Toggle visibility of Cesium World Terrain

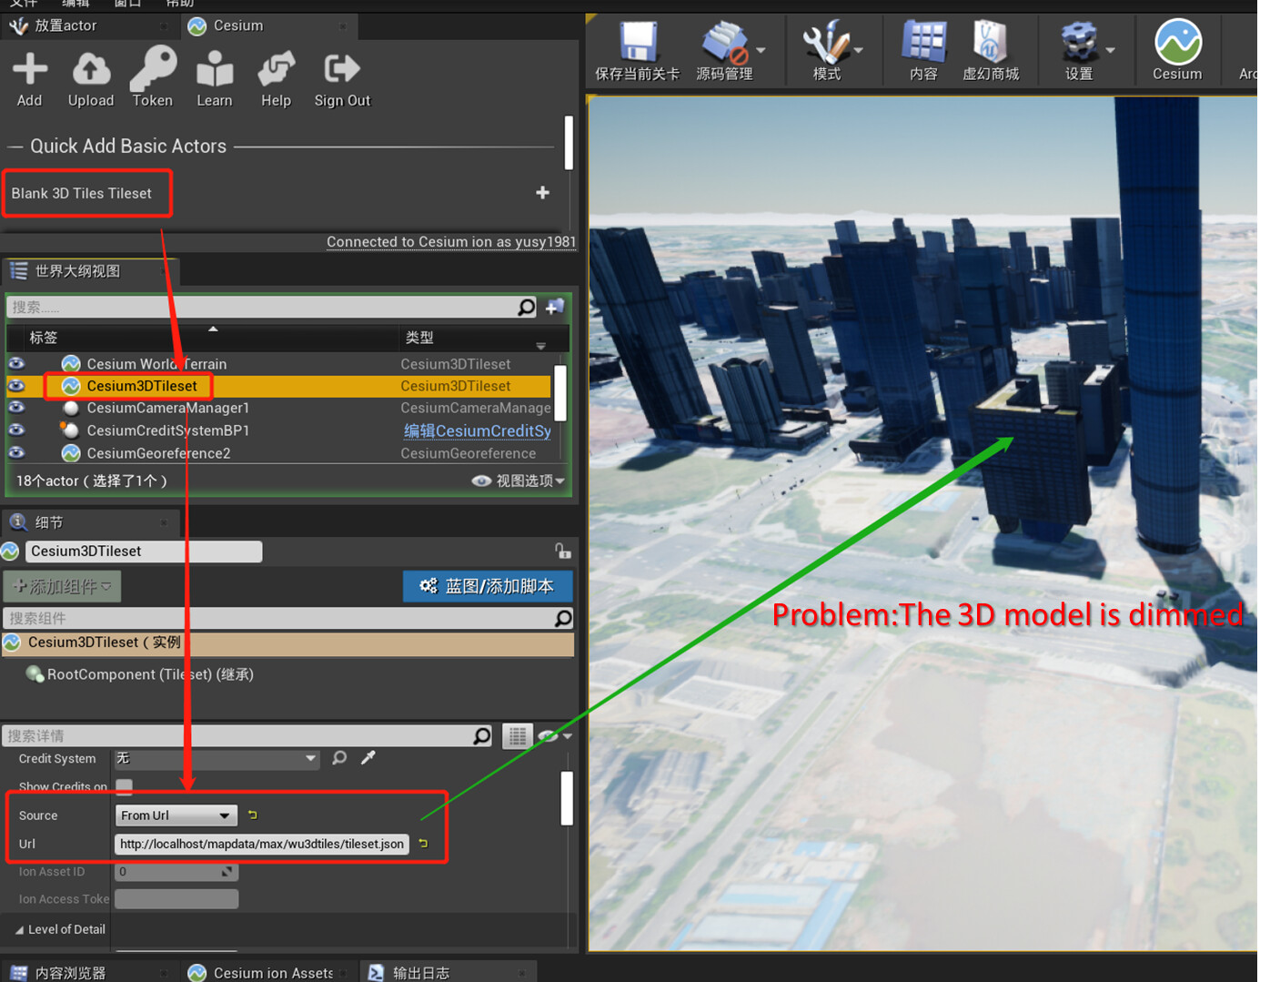click(16, 363)
